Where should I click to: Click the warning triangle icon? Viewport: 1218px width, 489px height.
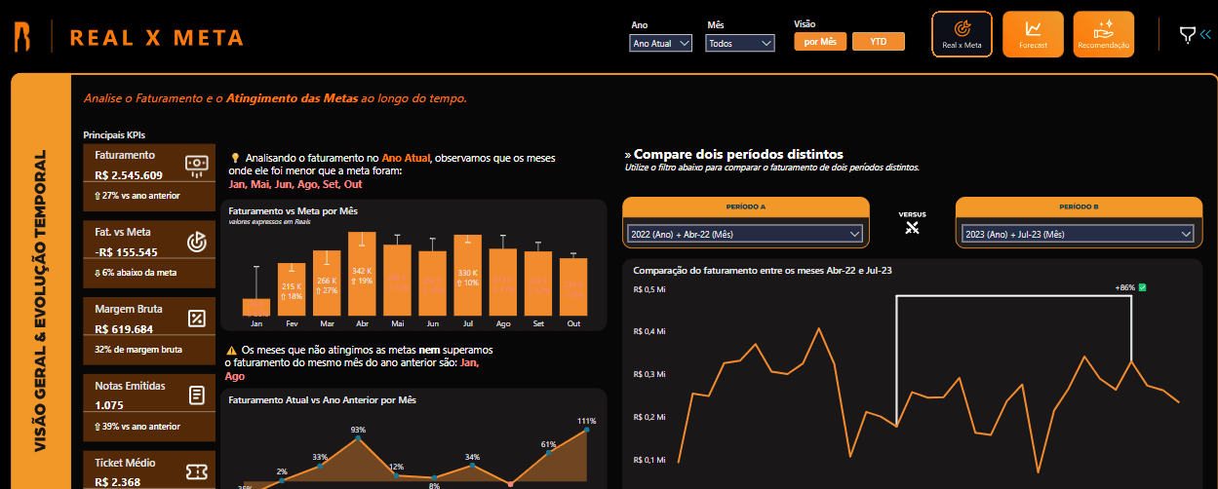(x=231, y=350)
